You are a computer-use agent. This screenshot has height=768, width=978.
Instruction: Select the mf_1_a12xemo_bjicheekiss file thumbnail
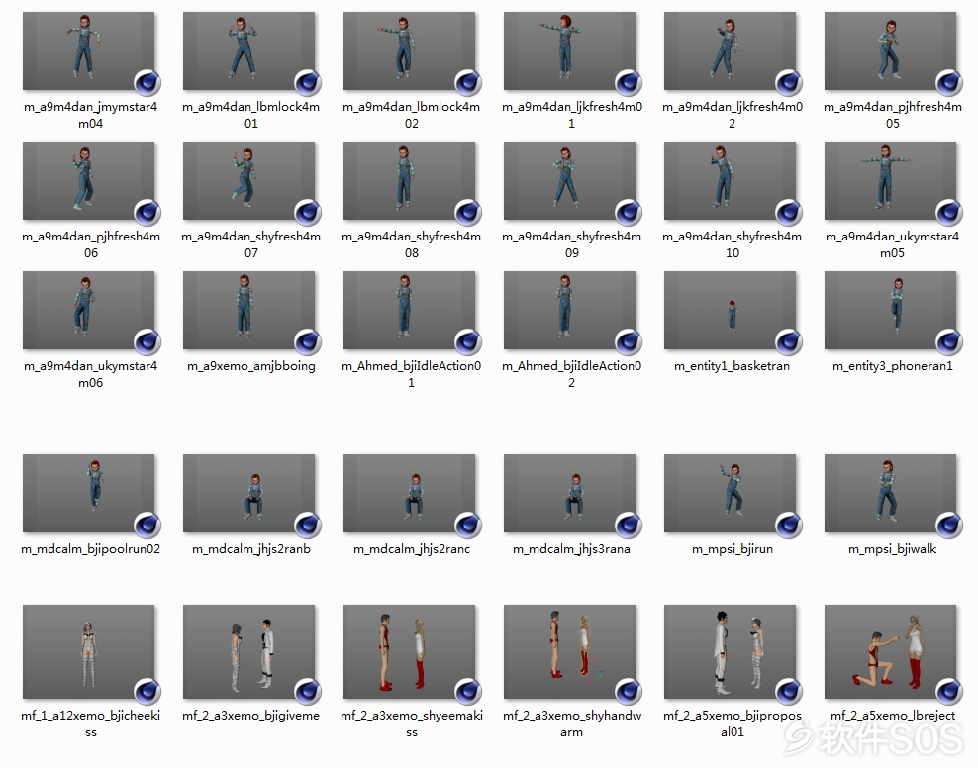(88, 651)
